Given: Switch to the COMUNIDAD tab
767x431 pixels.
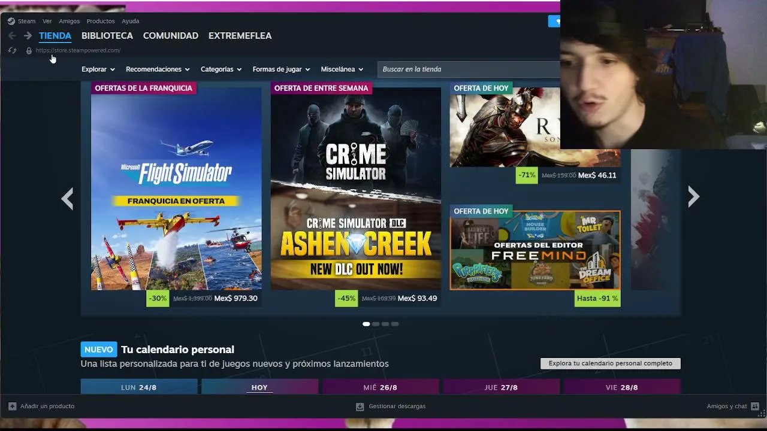Looking at the screenshot, I should (x=171, y=36).
